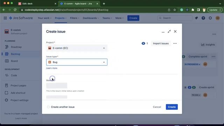Open the backlog page three-dot menu
The image size is (224, 126).
214,34
